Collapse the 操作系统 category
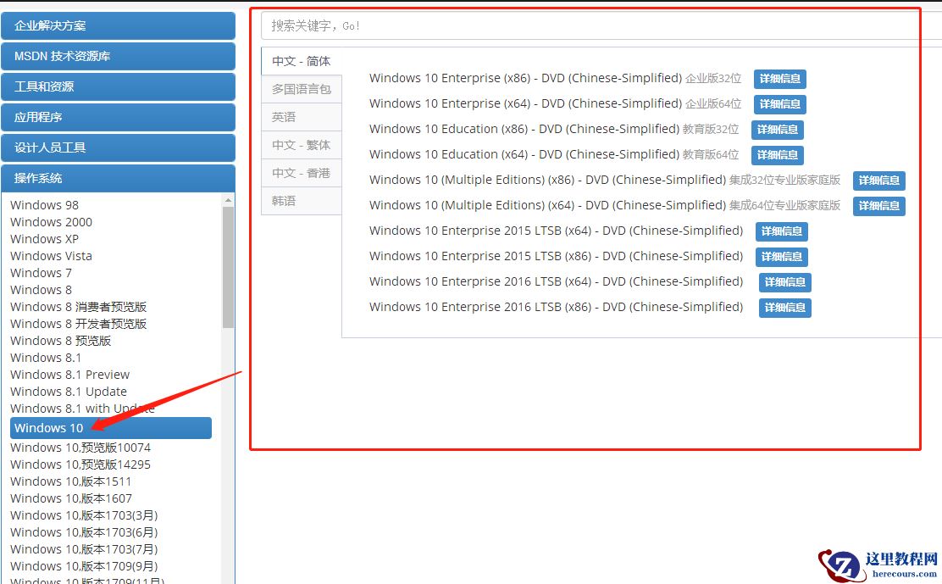The image size is (942, 584). 118,178
